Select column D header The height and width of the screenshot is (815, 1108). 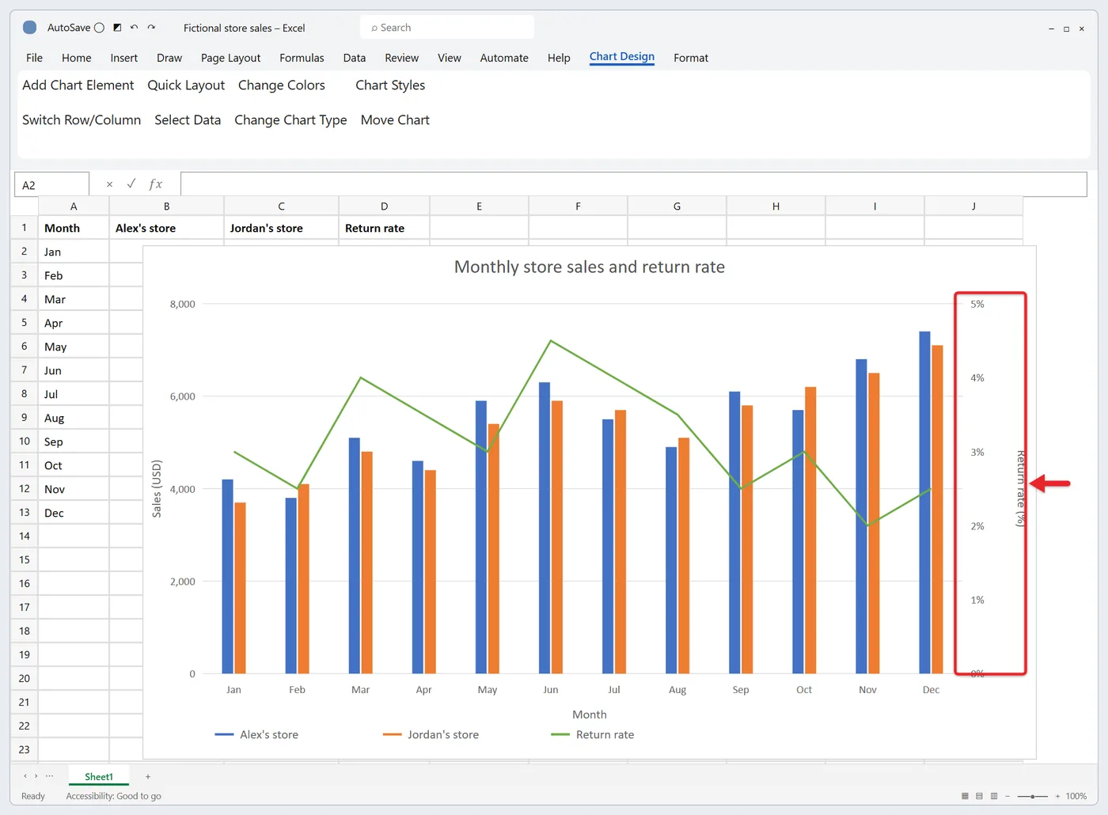(384, 206)
